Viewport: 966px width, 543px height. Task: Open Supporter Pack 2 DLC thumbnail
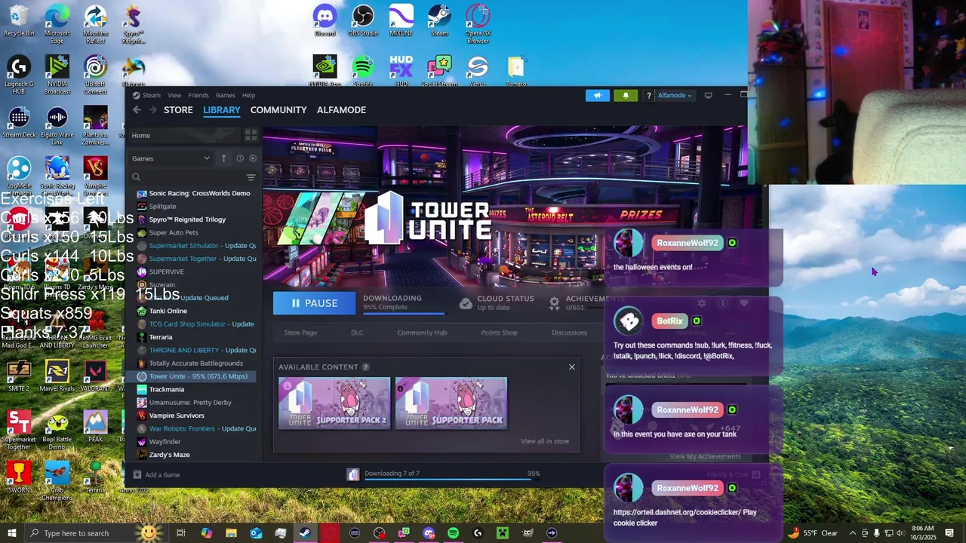(334, 403)
